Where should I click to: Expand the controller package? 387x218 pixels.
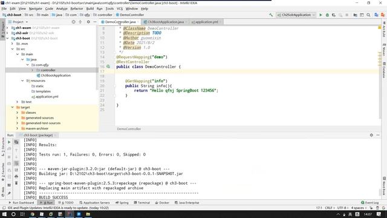[x=33, y=70]
